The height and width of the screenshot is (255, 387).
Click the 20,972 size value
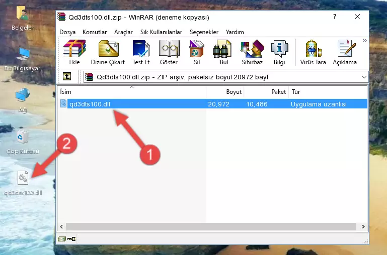[218, 104]
